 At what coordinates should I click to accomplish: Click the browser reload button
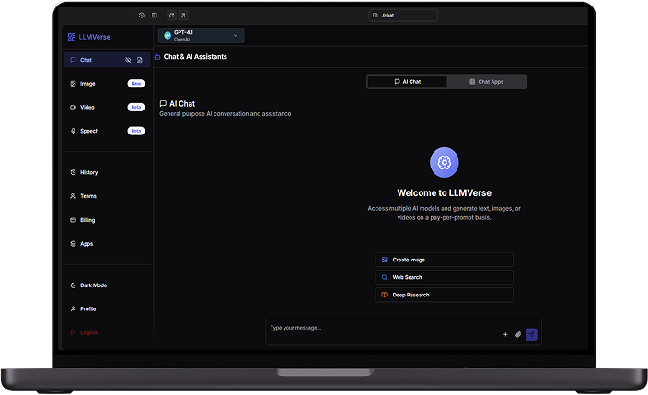click(x=171, y=16)
